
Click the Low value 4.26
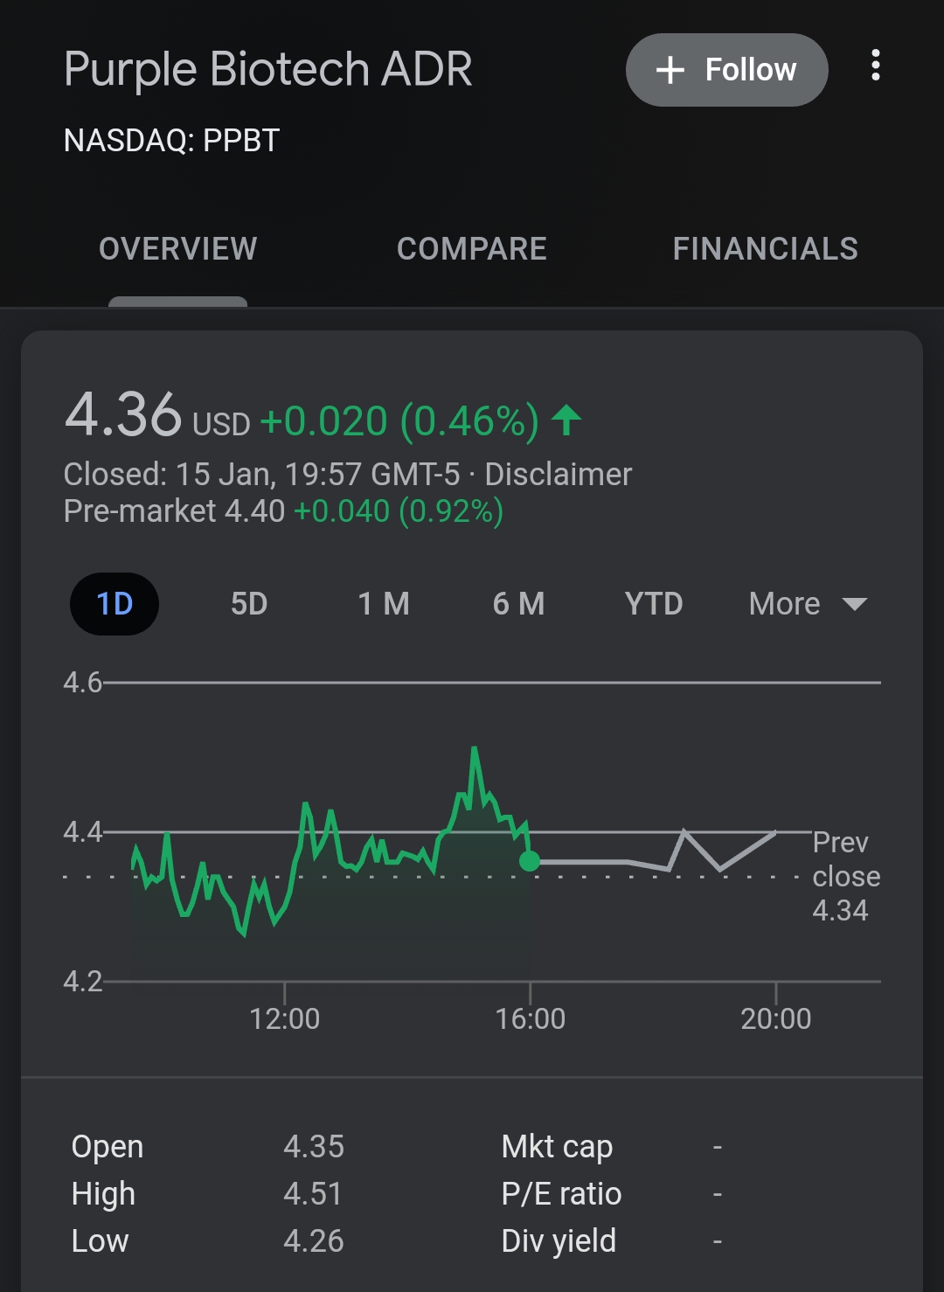click(314, 1241)
